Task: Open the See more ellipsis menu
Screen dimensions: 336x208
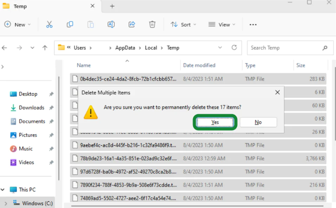Action: pos(253,25)
